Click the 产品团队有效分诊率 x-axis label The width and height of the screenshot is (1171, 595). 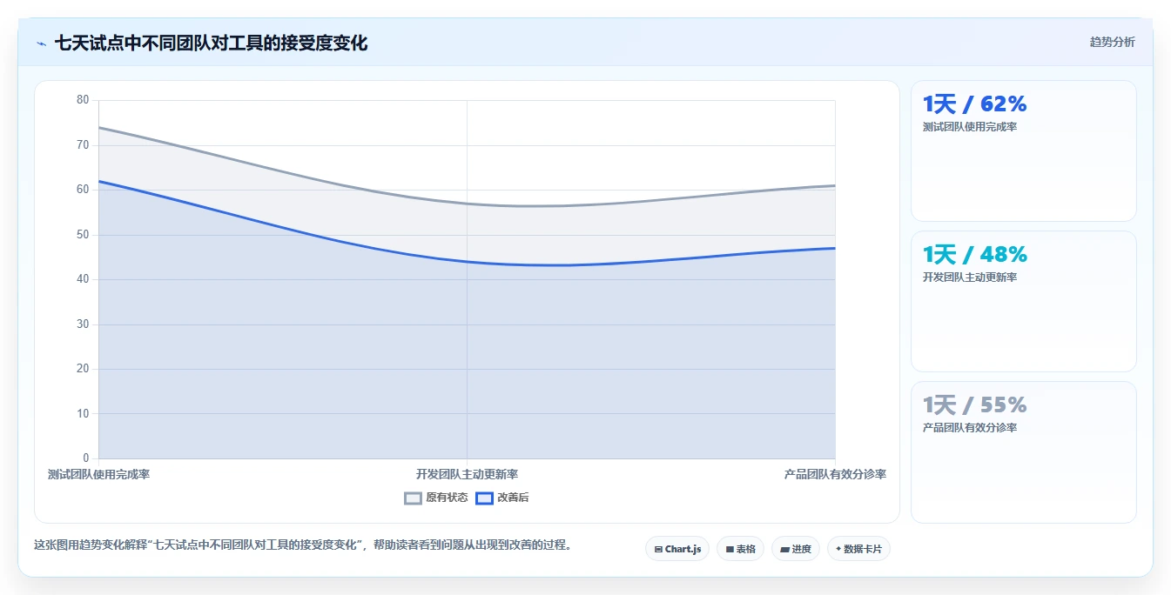click(835, 474)
